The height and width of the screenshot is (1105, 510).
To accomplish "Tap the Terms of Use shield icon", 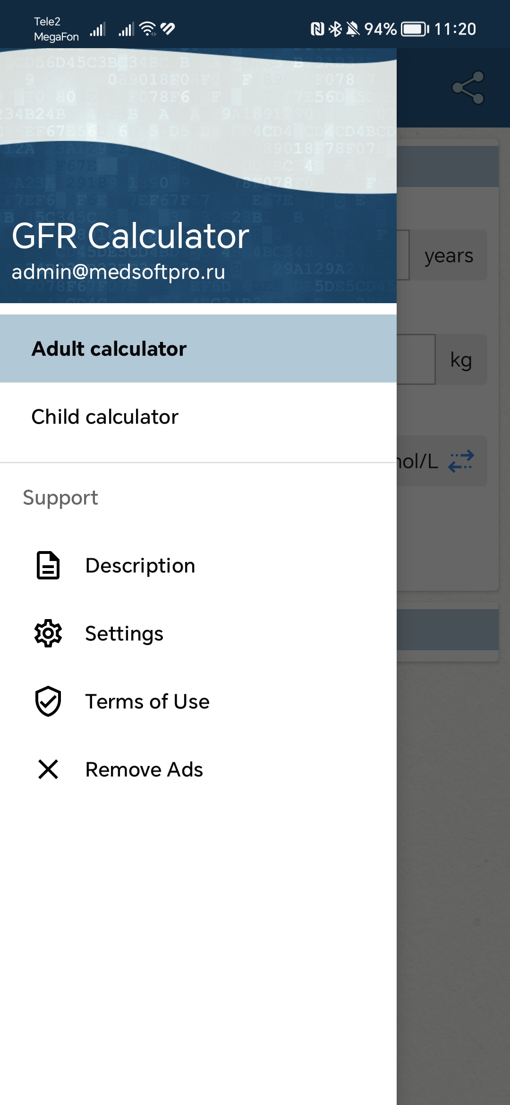I will 48,701.
